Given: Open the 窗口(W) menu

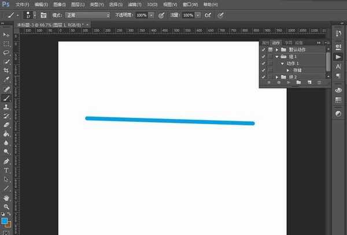Looking at the screenshot, I should coord(190,5).
